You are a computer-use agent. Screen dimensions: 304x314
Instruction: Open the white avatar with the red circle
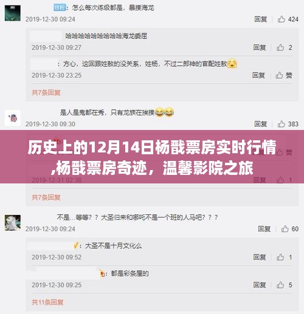[x=13, y=118]
